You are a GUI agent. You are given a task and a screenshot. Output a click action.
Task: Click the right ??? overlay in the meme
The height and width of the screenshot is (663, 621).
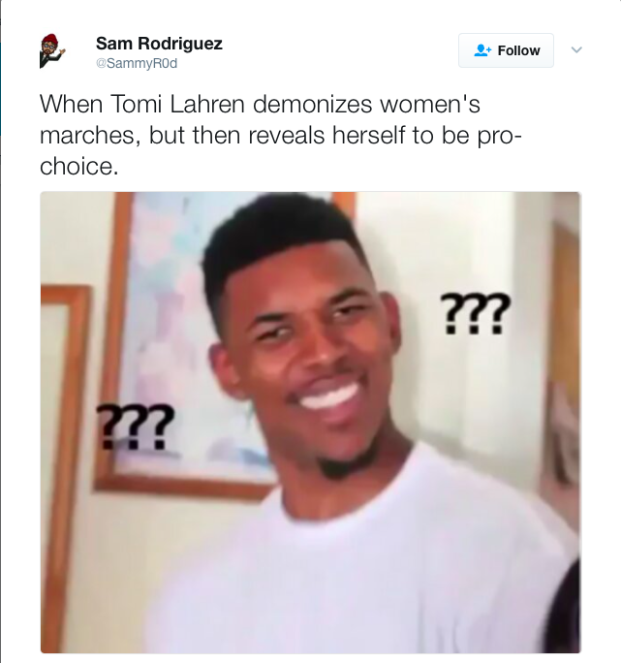tap(475, 313)
